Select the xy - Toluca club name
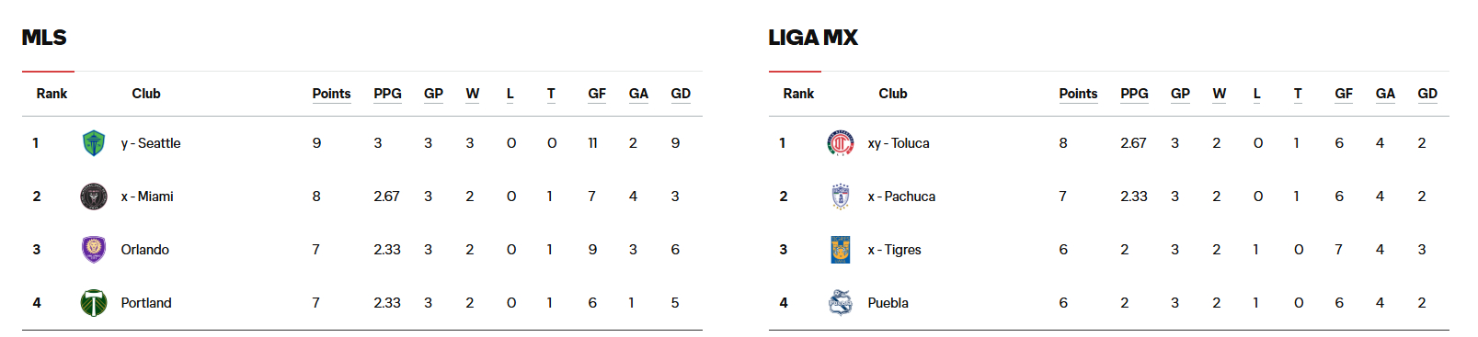The height and width of the screenshot is (337, 1478). pyautogui.click(x=899, y=143)
